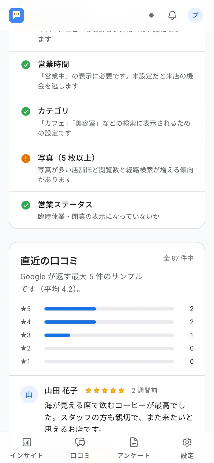
Task: Open the app logo speech bubble icon
Action: pyautogui.click(x=16, y=15)
